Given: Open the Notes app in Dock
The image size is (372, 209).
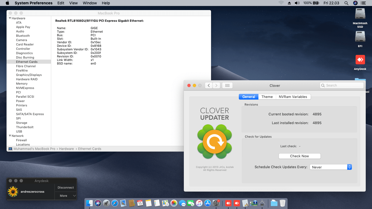Looking at the screenshot, I should pyautogui.click(x=148, y=203).
